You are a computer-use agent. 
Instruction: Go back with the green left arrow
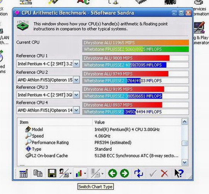pyautogui.click(x=112, y=174)
